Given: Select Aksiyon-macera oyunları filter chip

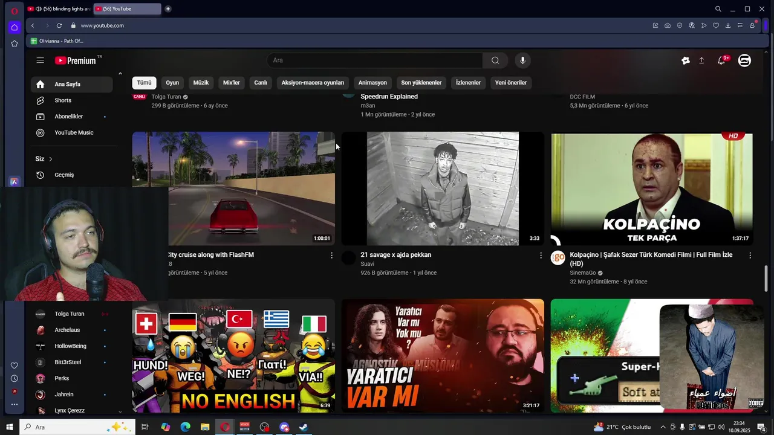Looking at the screenshot, I should click(x=313, y=83).
